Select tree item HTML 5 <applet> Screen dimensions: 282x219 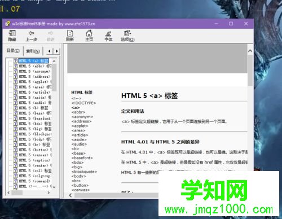pos(35,82)
